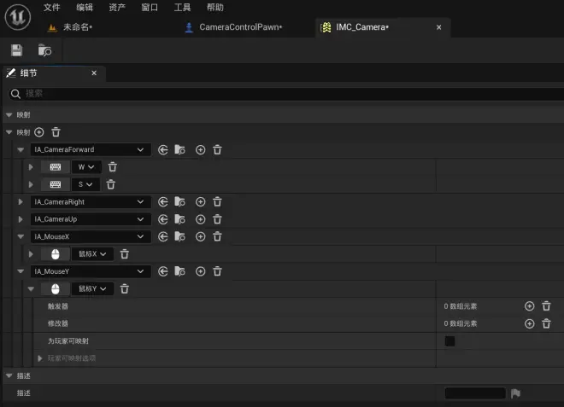This screenshot has height=407, width=564.
Task: Open the 鼠标X key dropdown
Action: click(x=92, y=254)
